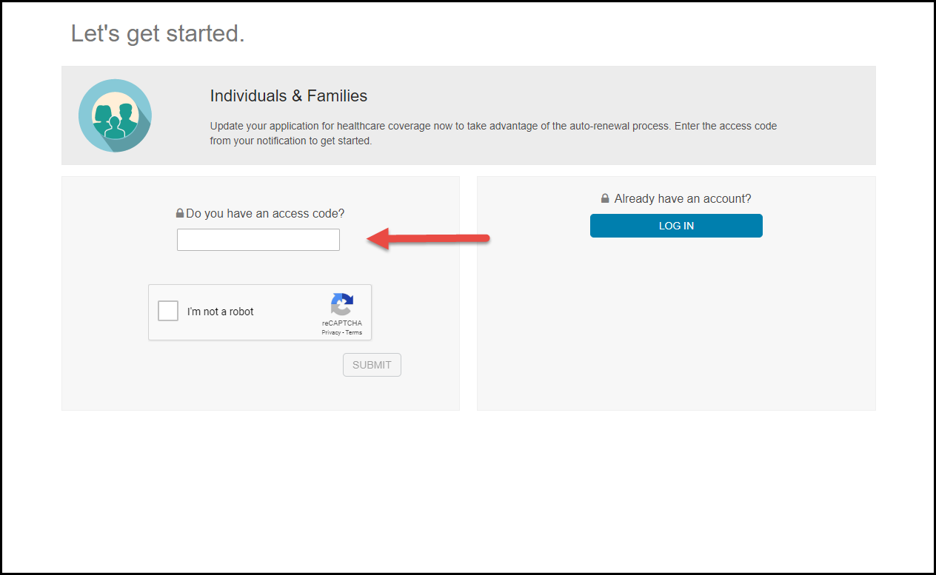Focus the access code input field
The width and height of the screenshot is (936, 575).
coord(258,240)
